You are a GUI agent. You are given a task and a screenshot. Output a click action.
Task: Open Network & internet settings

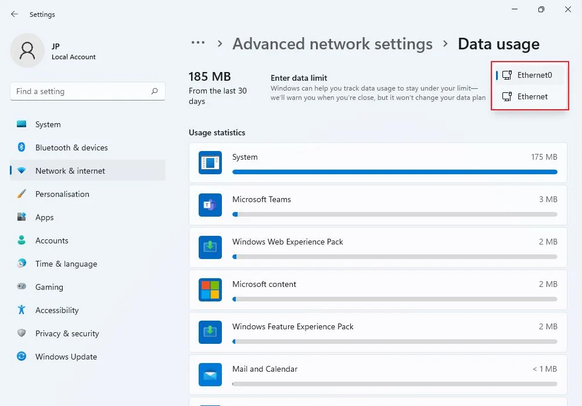(88, 171)
